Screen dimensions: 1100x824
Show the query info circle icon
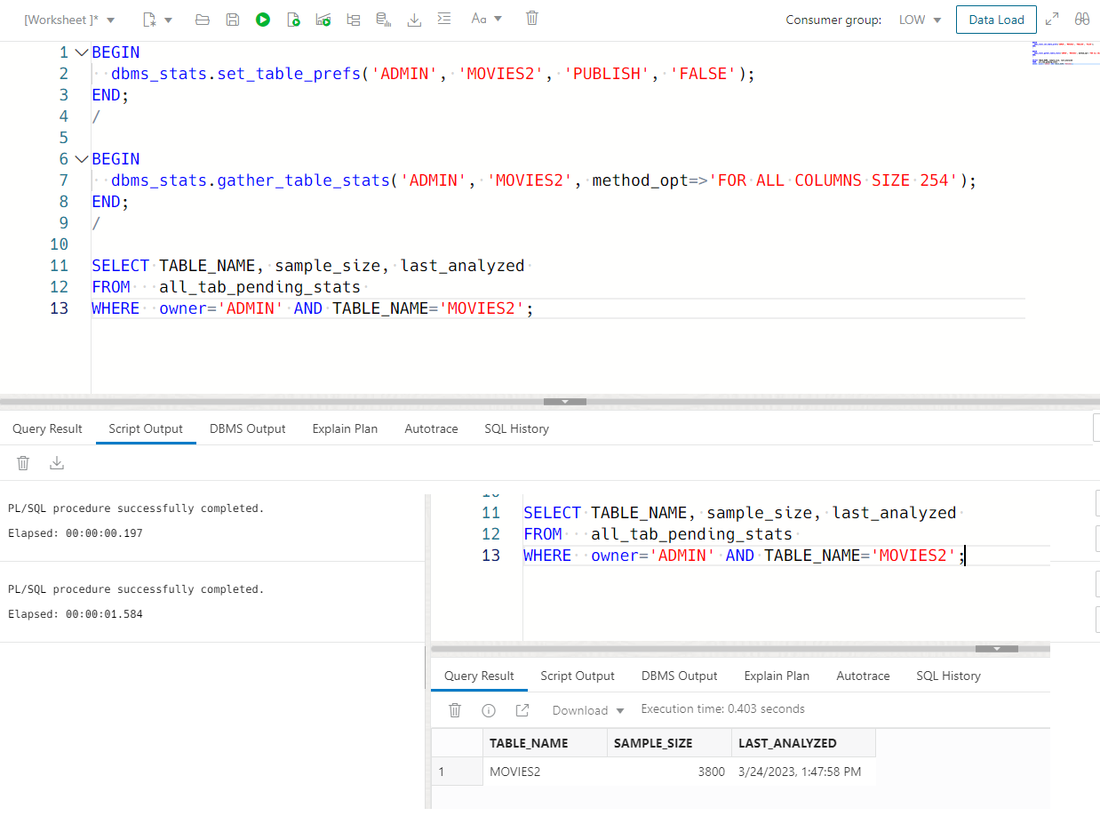pyautogui.click(x=489, y=710)
